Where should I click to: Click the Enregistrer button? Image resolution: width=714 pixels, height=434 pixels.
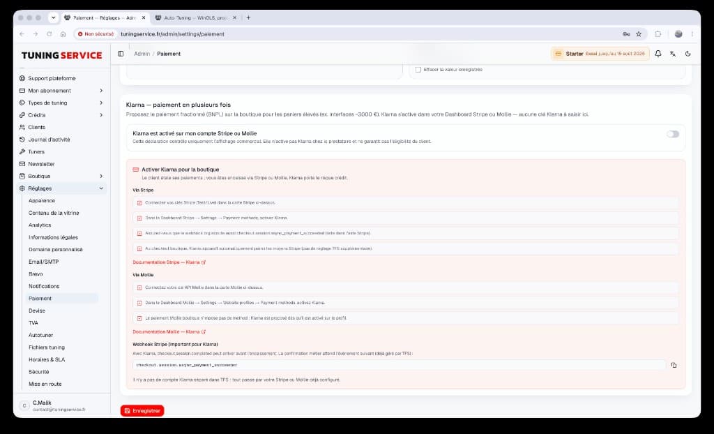point(142,411)
